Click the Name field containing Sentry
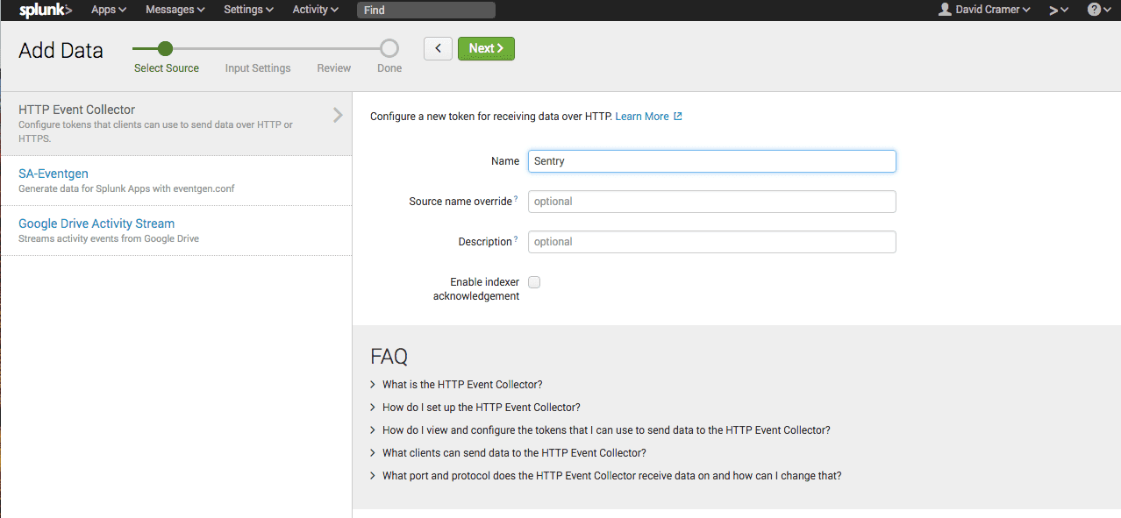This screenshot has width=1121, height=518. pyautogui.click(x=710, y=160)
